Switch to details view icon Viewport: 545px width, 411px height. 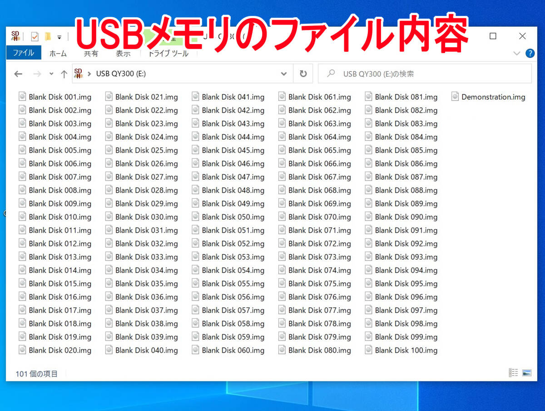[513, 373]
